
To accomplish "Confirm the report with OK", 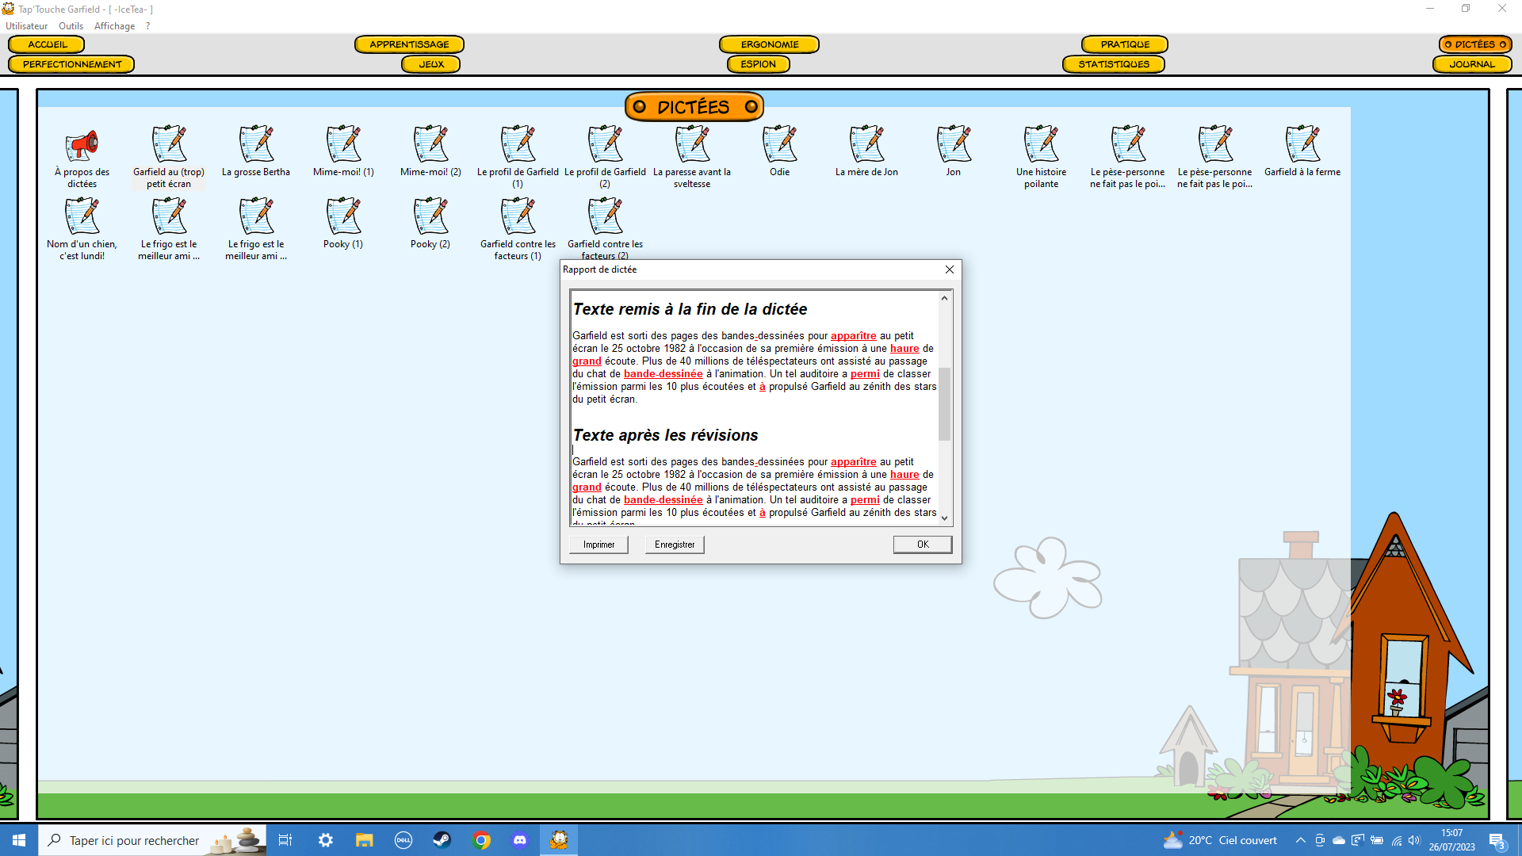I will (x=923, y=545).
